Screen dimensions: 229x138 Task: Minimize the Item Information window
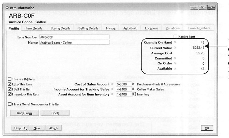tap(194, 7)
